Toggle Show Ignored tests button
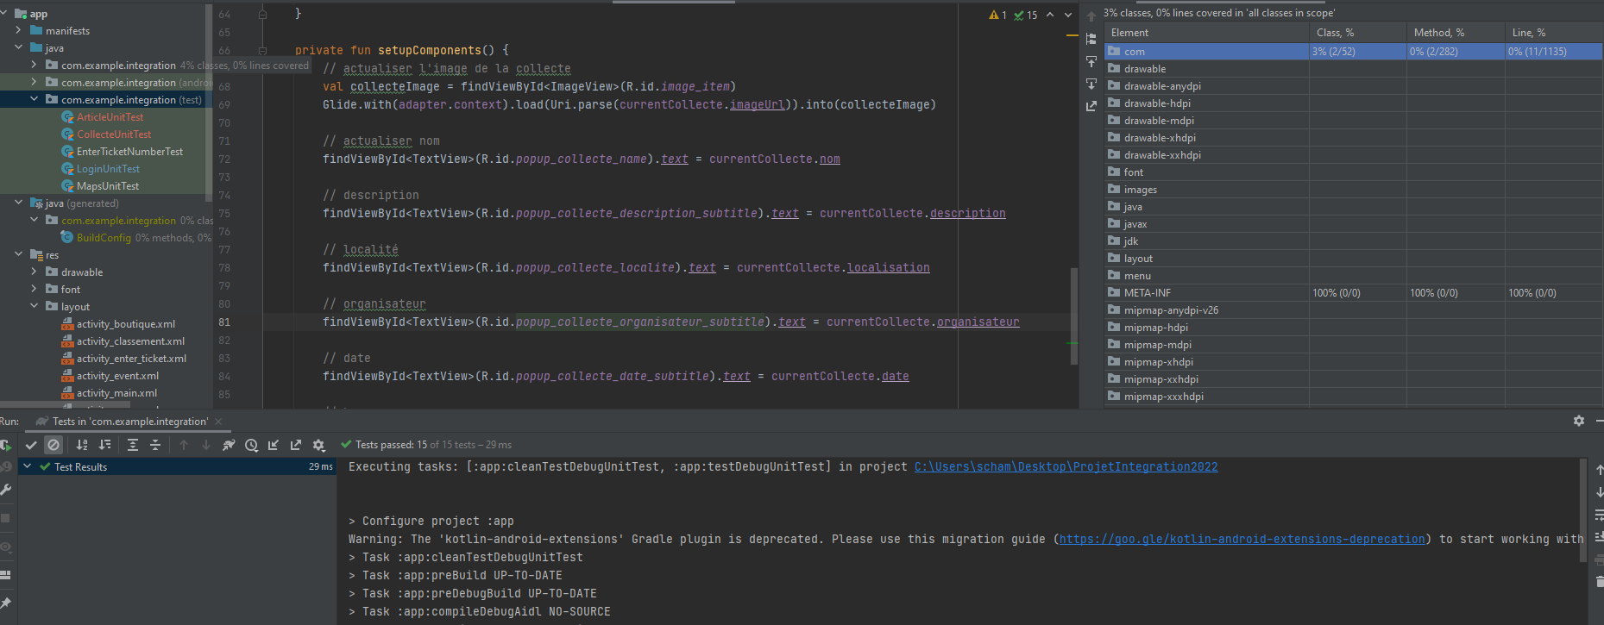This screenshot has width=1604, height=625. (53, 445)
